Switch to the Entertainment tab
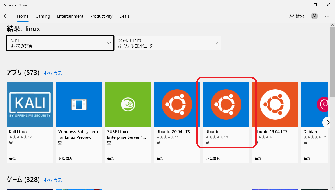335x190 pixels. click(x=70, y=16)
